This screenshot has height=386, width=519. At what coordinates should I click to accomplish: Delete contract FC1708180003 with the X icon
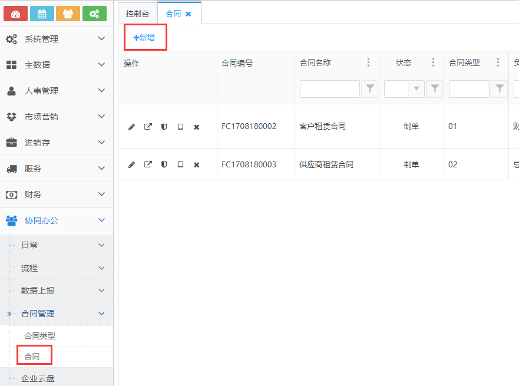[x=197, y=165]
